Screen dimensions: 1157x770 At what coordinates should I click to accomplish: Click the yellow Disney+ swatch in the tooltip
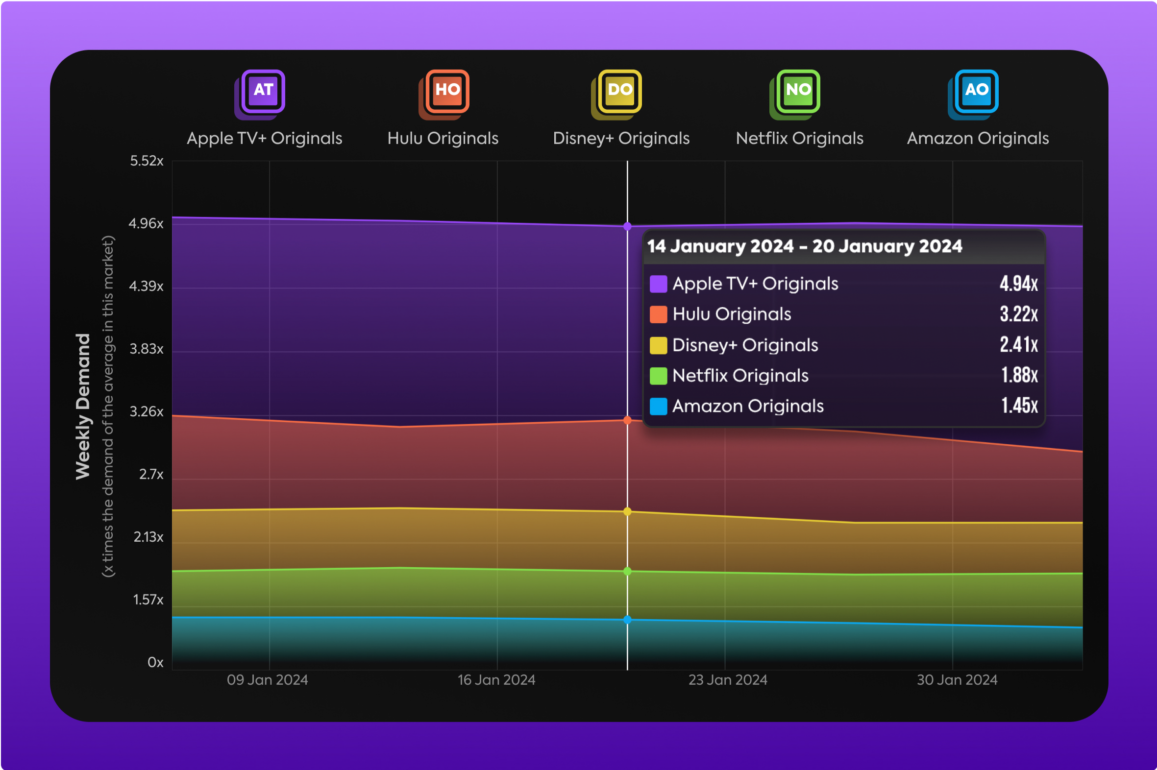click(x=658, y=345)
